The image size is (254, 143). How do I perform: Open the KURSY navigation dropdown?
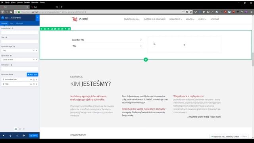(202, 19)
